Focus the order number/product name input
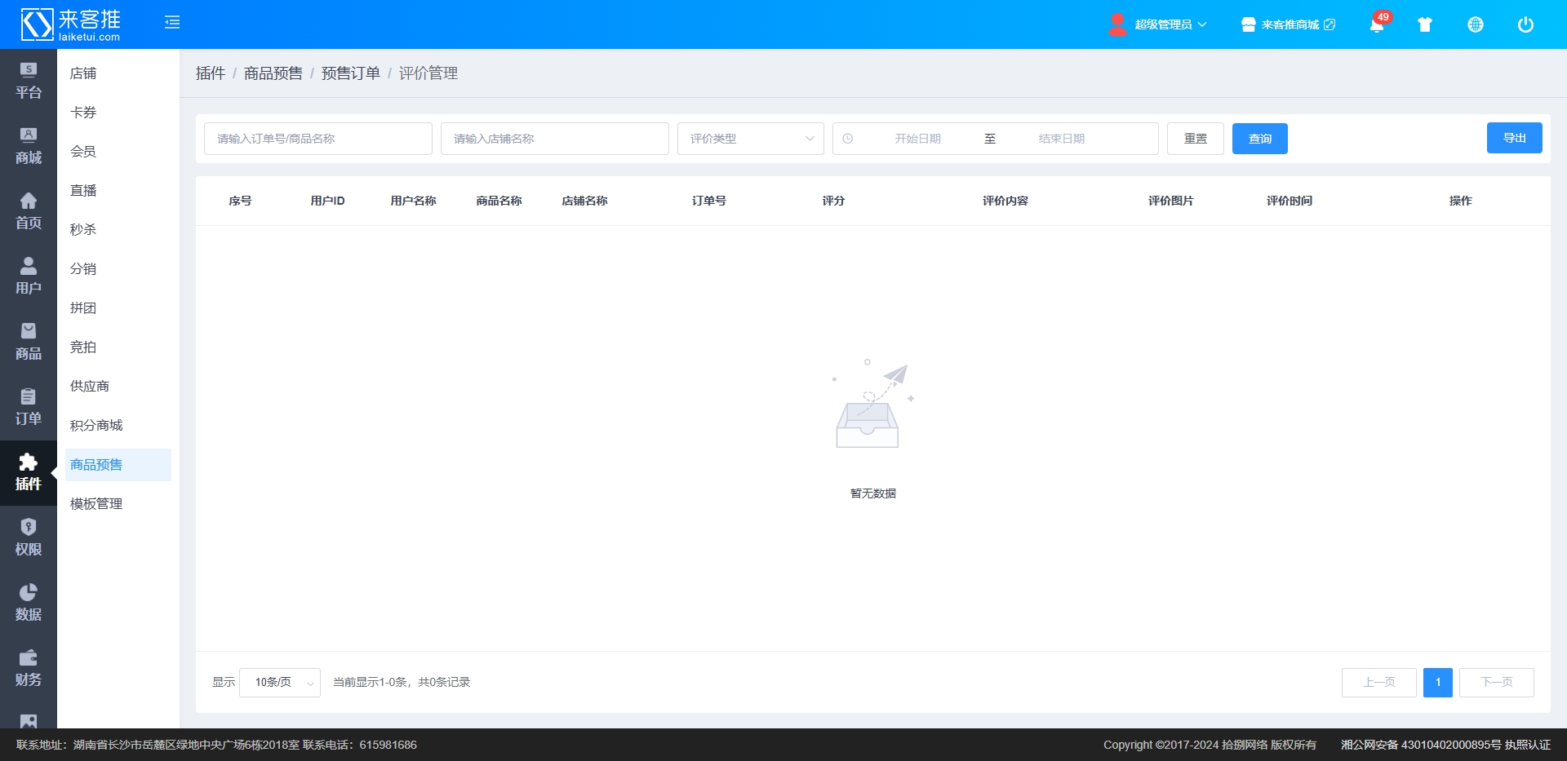Image resolution: width=1567 pixels, height=761 pixels. [318, 139]
